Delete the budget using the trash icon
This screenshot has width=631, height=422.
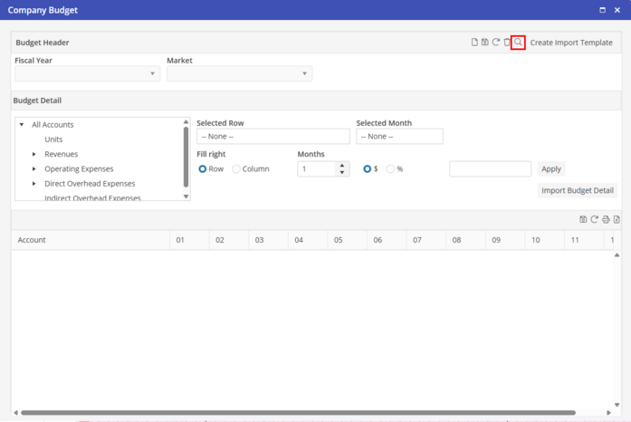pyautogui.click(x=507, y=43)
